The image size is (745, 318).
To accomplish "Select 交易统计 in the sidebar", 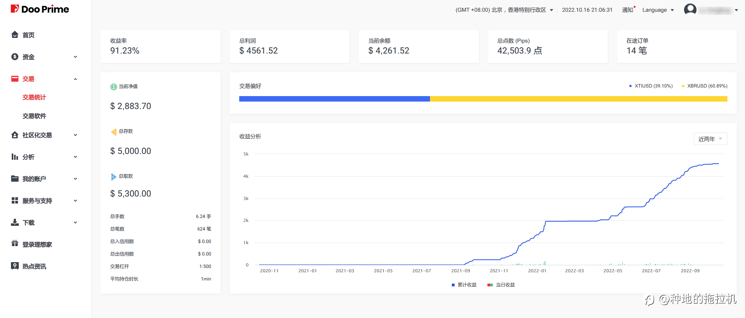I will pos(34,97).
